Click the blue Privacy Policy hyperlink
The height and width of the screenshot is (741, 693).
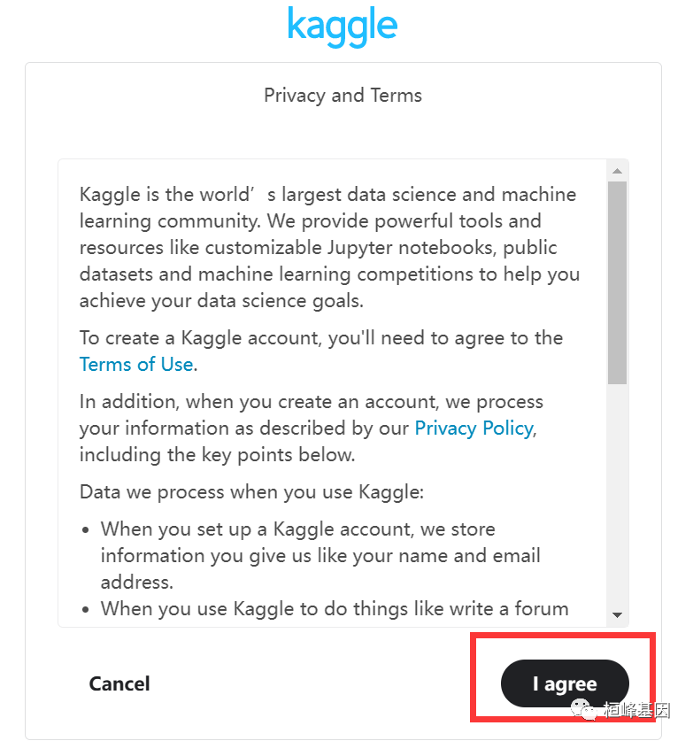pos(474,428)
